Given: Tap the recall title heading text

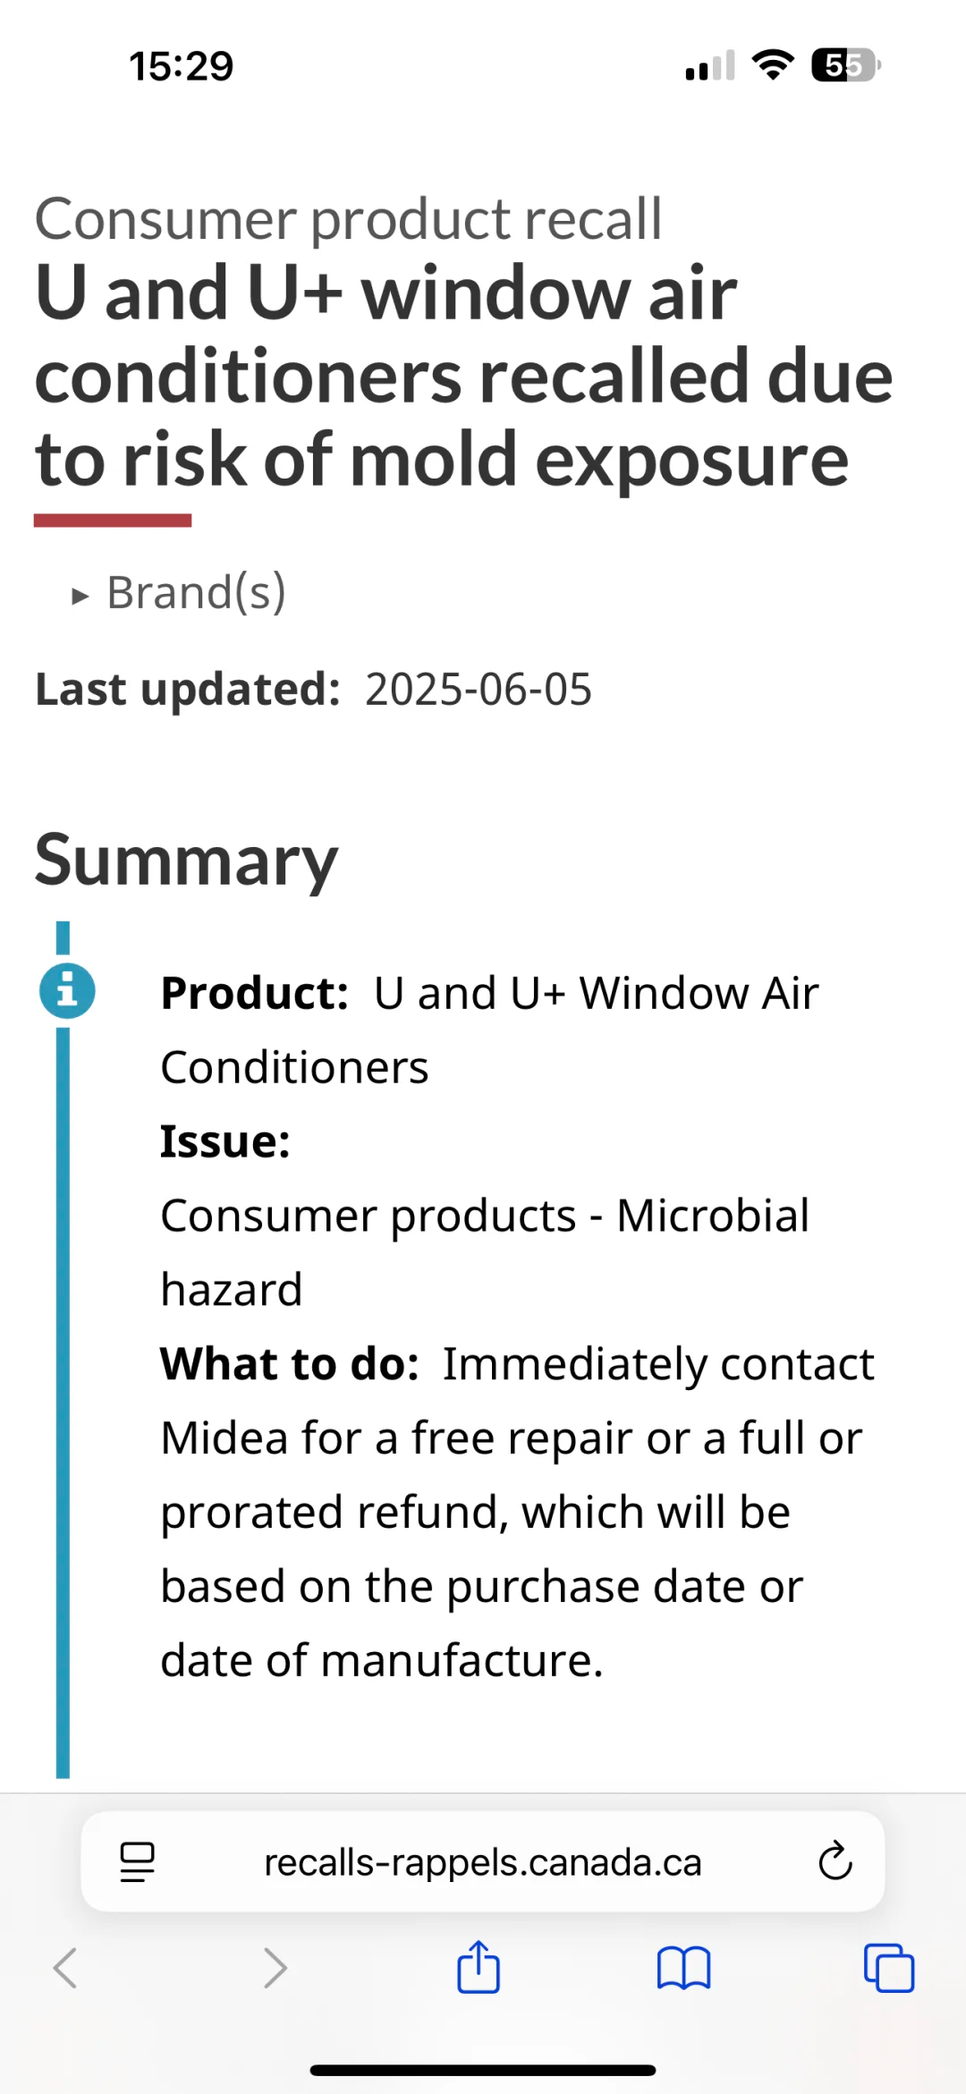Looking at the screenshot, I should 463,376.
